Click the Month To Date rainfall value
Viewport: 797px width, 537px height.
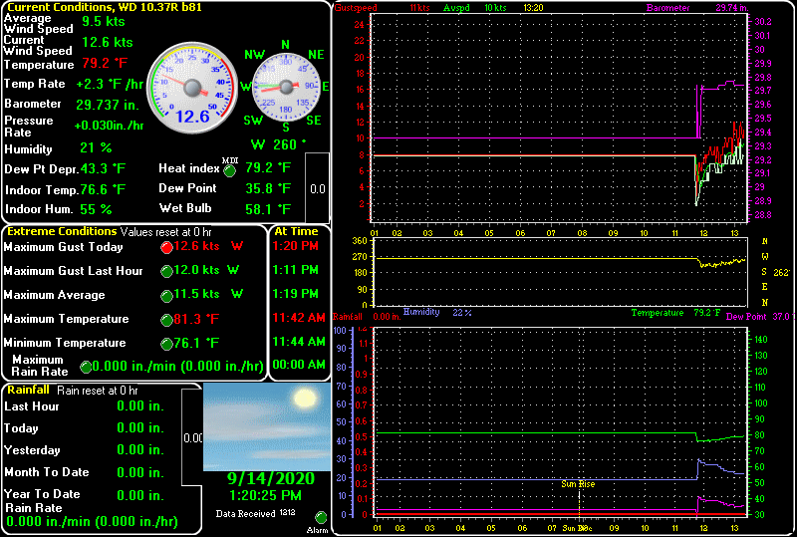(140, 472)
